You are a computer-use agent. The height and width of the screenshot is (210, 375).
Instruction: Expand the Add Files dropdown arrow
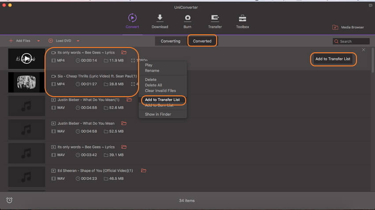click(x=38, y=41)
